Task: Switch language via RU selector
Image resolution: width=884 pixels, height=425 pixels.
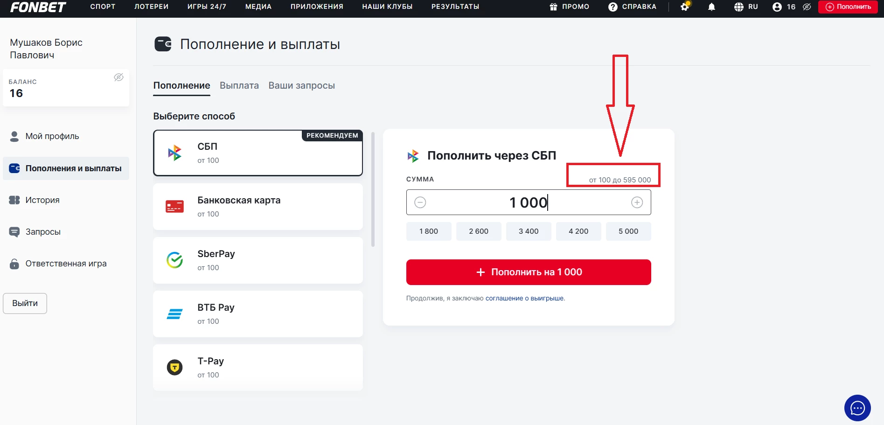Action: (753, 7)
